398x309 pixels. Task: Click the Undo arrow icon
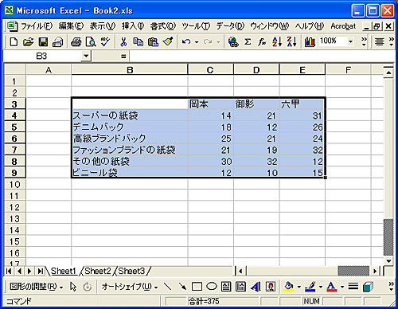coord(186,41)
